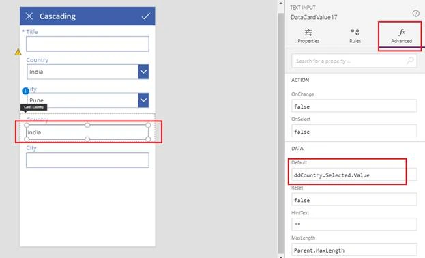Click the ACTION section heading
The width and height of the screenshot is (425, 258).
tap(300, 80)
